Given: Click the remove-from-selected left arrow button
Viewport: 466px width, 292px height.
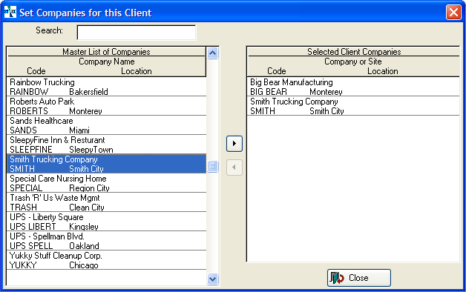Looking at the screenshot, I should (x=234, y=167).
